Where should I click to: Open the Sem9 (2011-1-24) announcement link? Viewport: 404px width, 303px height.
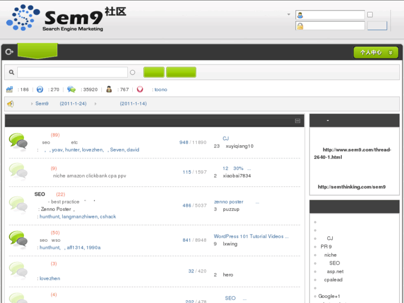(61, 103)
